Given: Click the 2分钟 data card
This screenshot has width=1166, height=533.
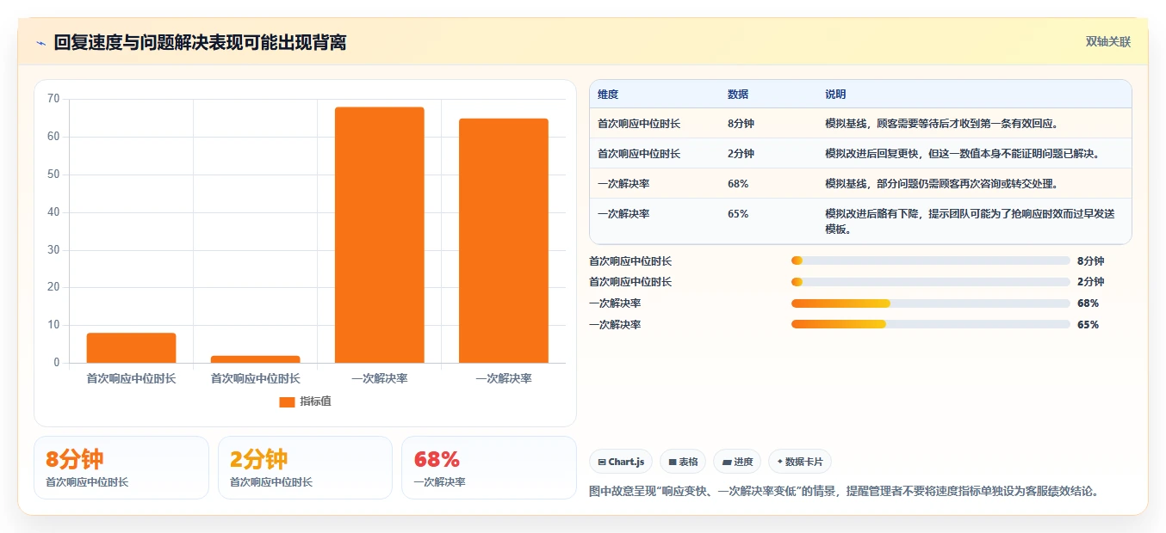Looking at the screenshot, I should click(x=305, y=468).
